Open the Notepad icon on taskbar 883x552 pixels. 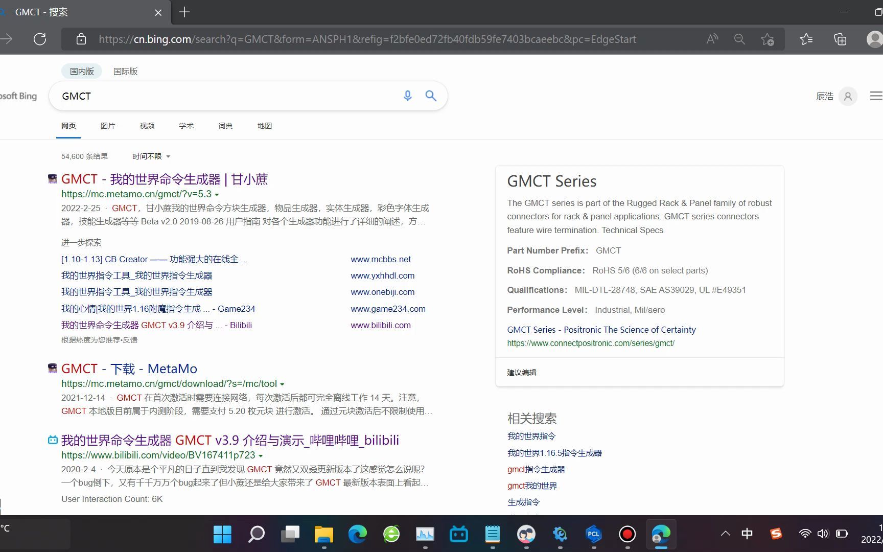click(492, 534)
